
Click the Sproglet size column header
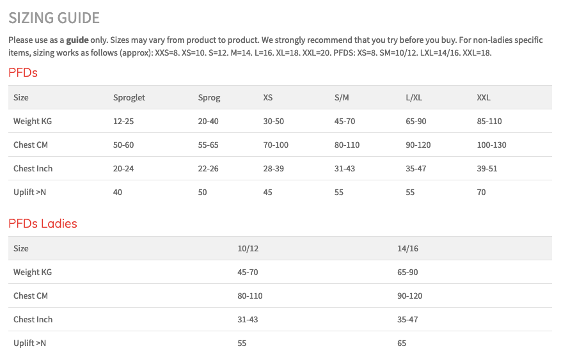(129, 97)
